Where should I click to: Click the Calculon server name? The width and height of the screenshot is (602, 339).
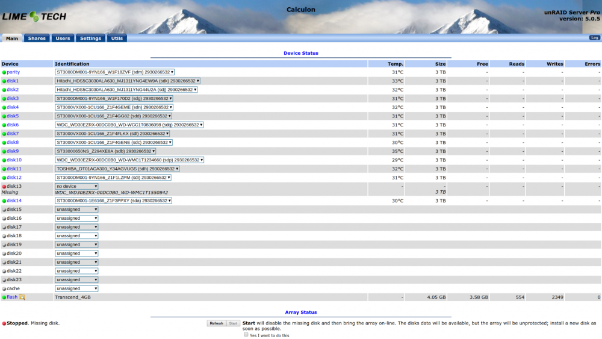click(x=300, y=10)
